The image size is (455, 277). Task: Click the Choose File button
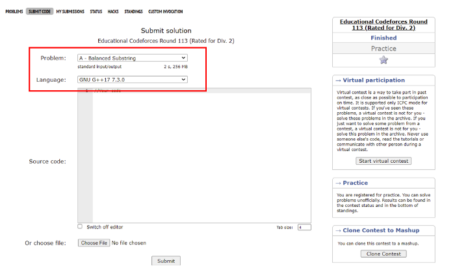coord(94,243)
